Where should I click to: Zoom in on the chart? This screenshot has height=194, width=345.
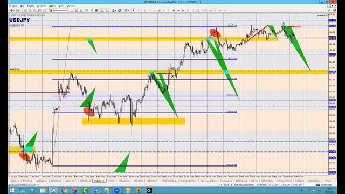(x=87, y=10)
